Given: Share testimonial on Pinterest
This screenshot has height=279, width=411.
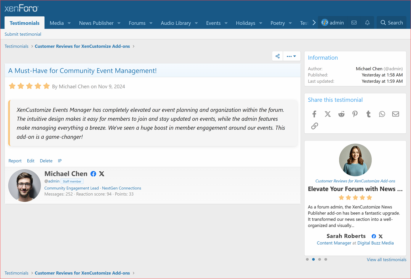Looking at the screenshot, I should tap(355, 114).
